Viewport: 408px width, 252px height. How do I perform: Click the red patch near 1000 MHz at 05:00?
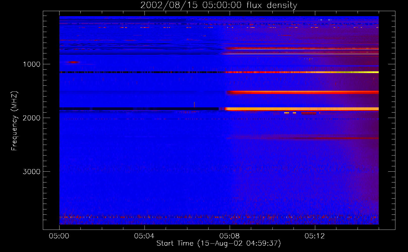click(73, 62)
